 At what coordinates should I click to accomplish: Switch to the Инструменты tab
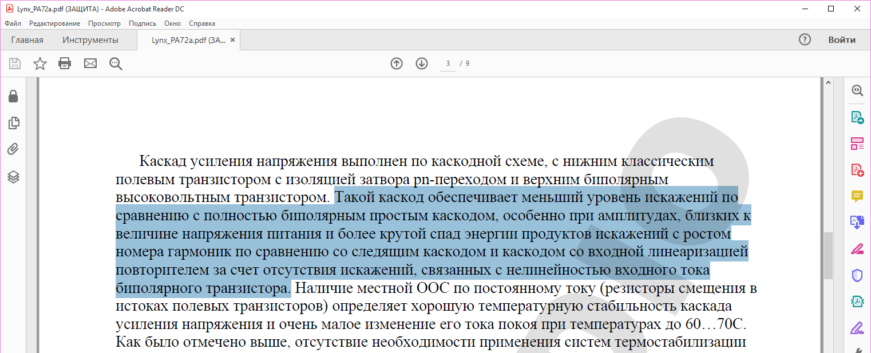[90, 40]
